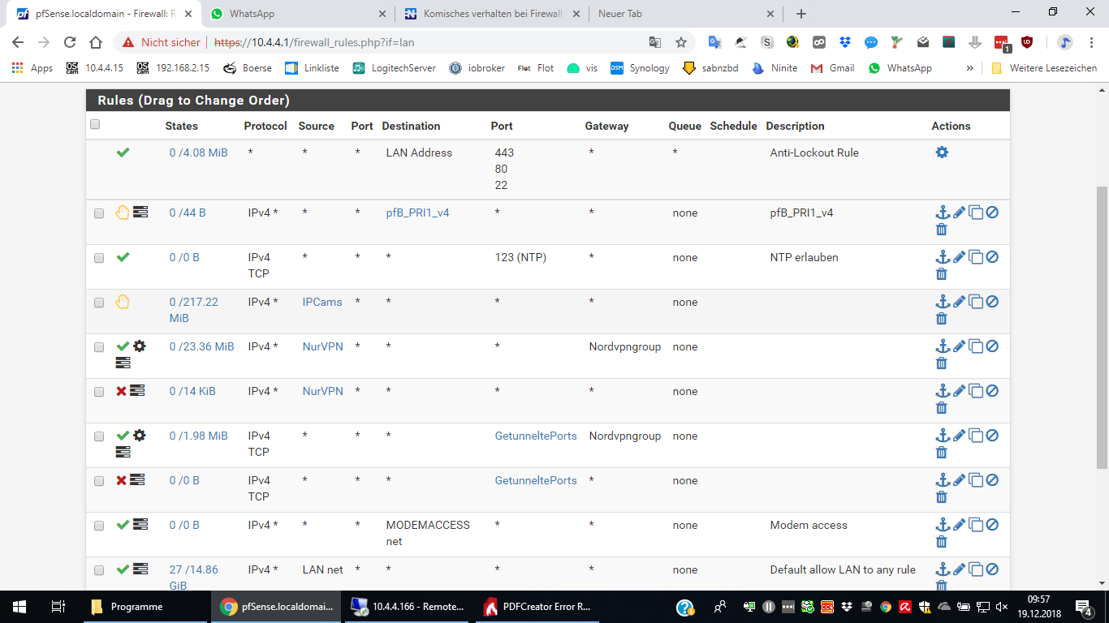This screenshot has width=1109, height=623.
Task: Bookmark this page with the star icon
Action: [681, 42]
